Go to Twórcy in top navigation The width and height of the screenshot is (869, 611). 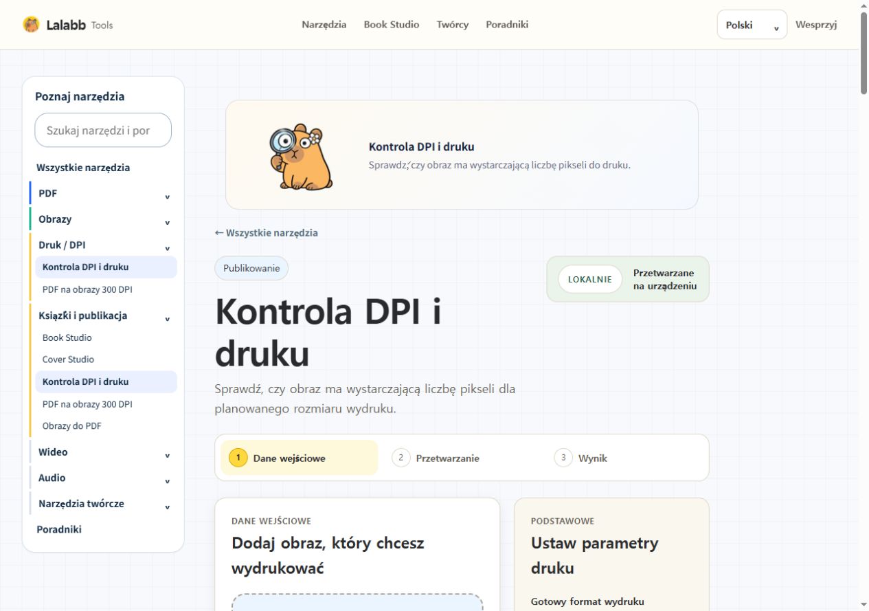pyautogui.click(x=453, y=25)
